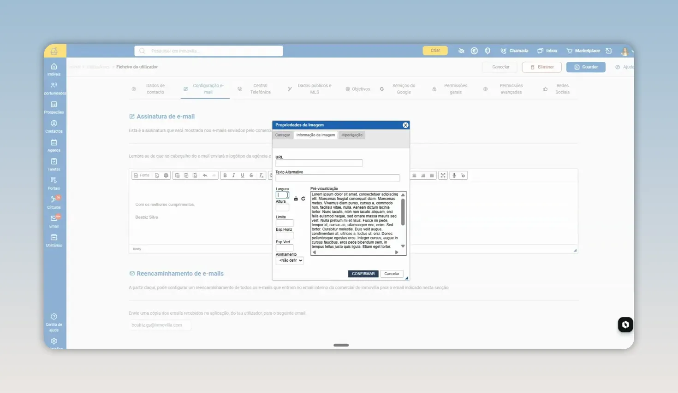Open Chamada call option in top bar
Screen dimensions: 678x393
pyautogui.click(x=514, y=51)
